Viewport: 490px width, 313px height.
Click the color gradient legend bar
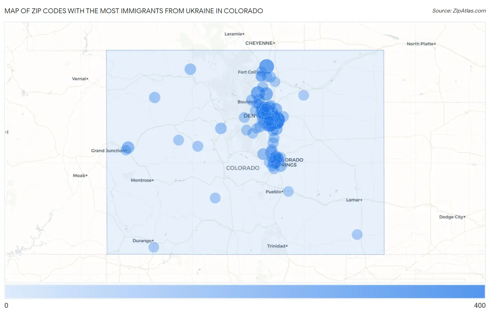pyautogui.click(x=245, y=291)
